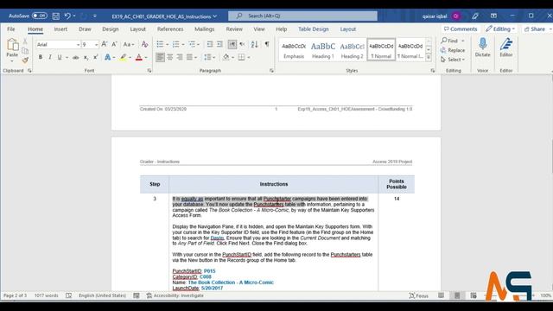
Task: Apply the Heading 2 style
Action: click(352, 50)
